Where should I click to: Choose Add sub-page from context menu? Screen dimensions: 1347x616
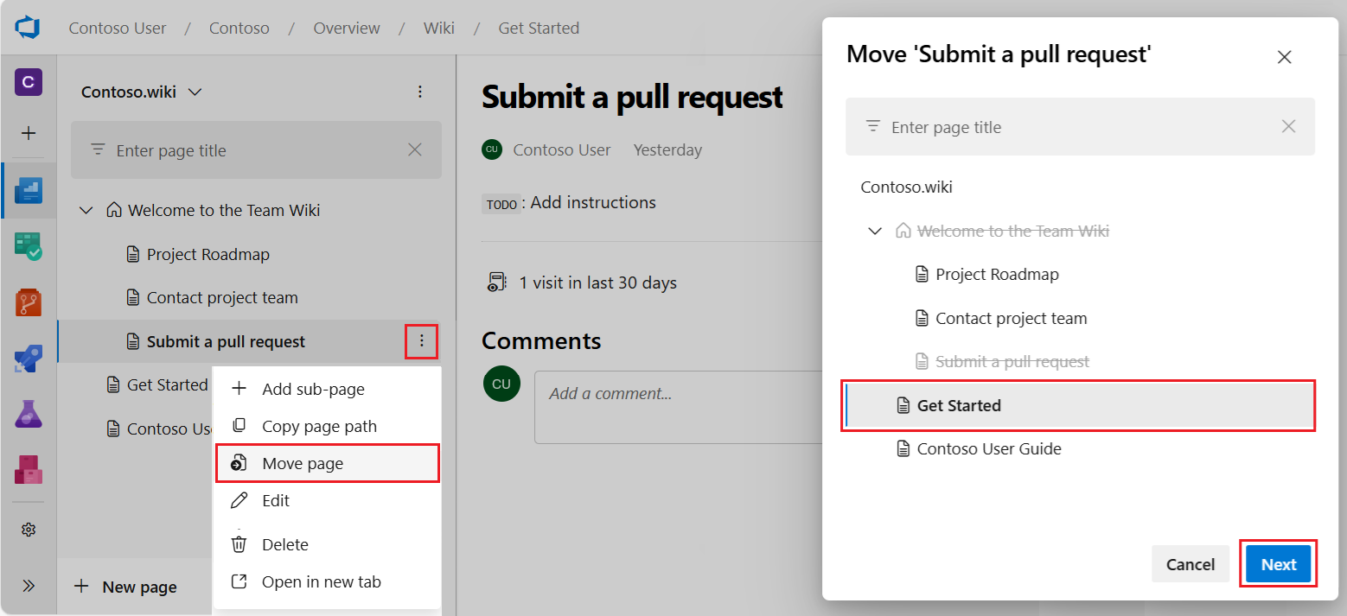pyautogui.click(x=328, y=389)
